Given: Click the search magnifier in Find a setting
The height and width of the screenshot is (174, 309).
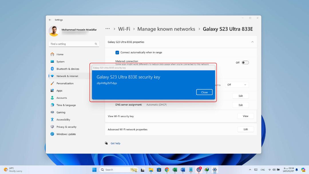Looking at the screenshot, I should pyautogui.click(x=96, y=44).
